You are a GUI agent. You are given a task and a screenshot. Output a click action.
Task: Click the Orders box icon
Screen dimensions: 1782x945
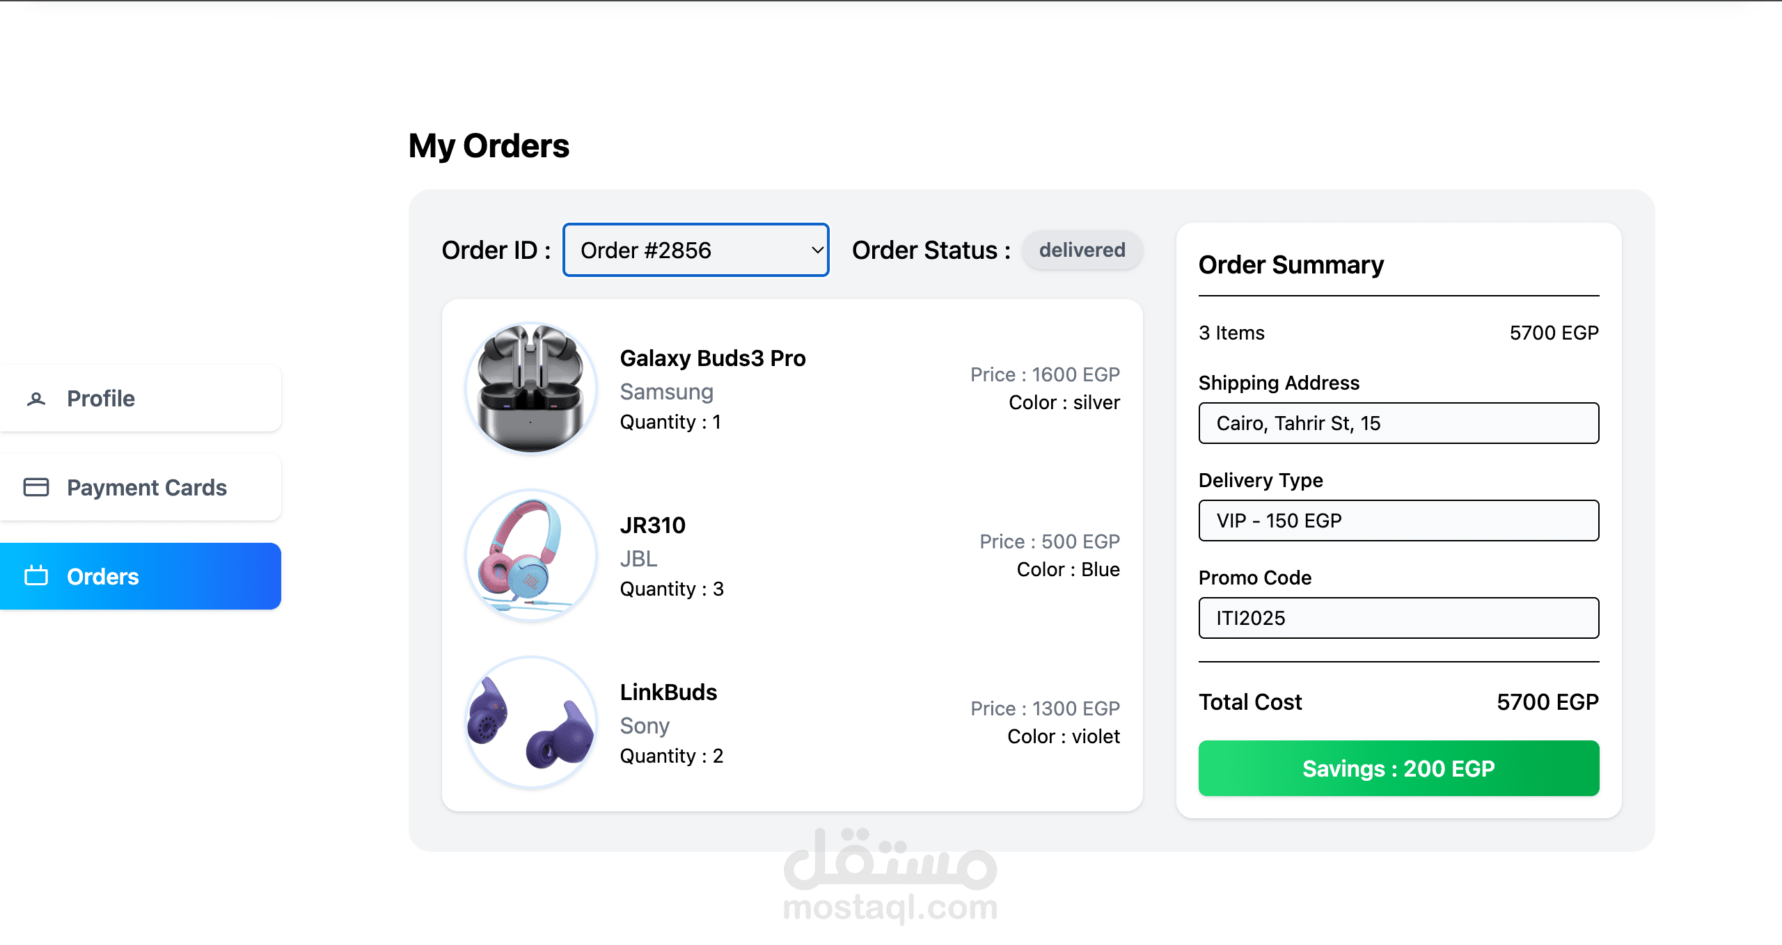coord(36,576)
